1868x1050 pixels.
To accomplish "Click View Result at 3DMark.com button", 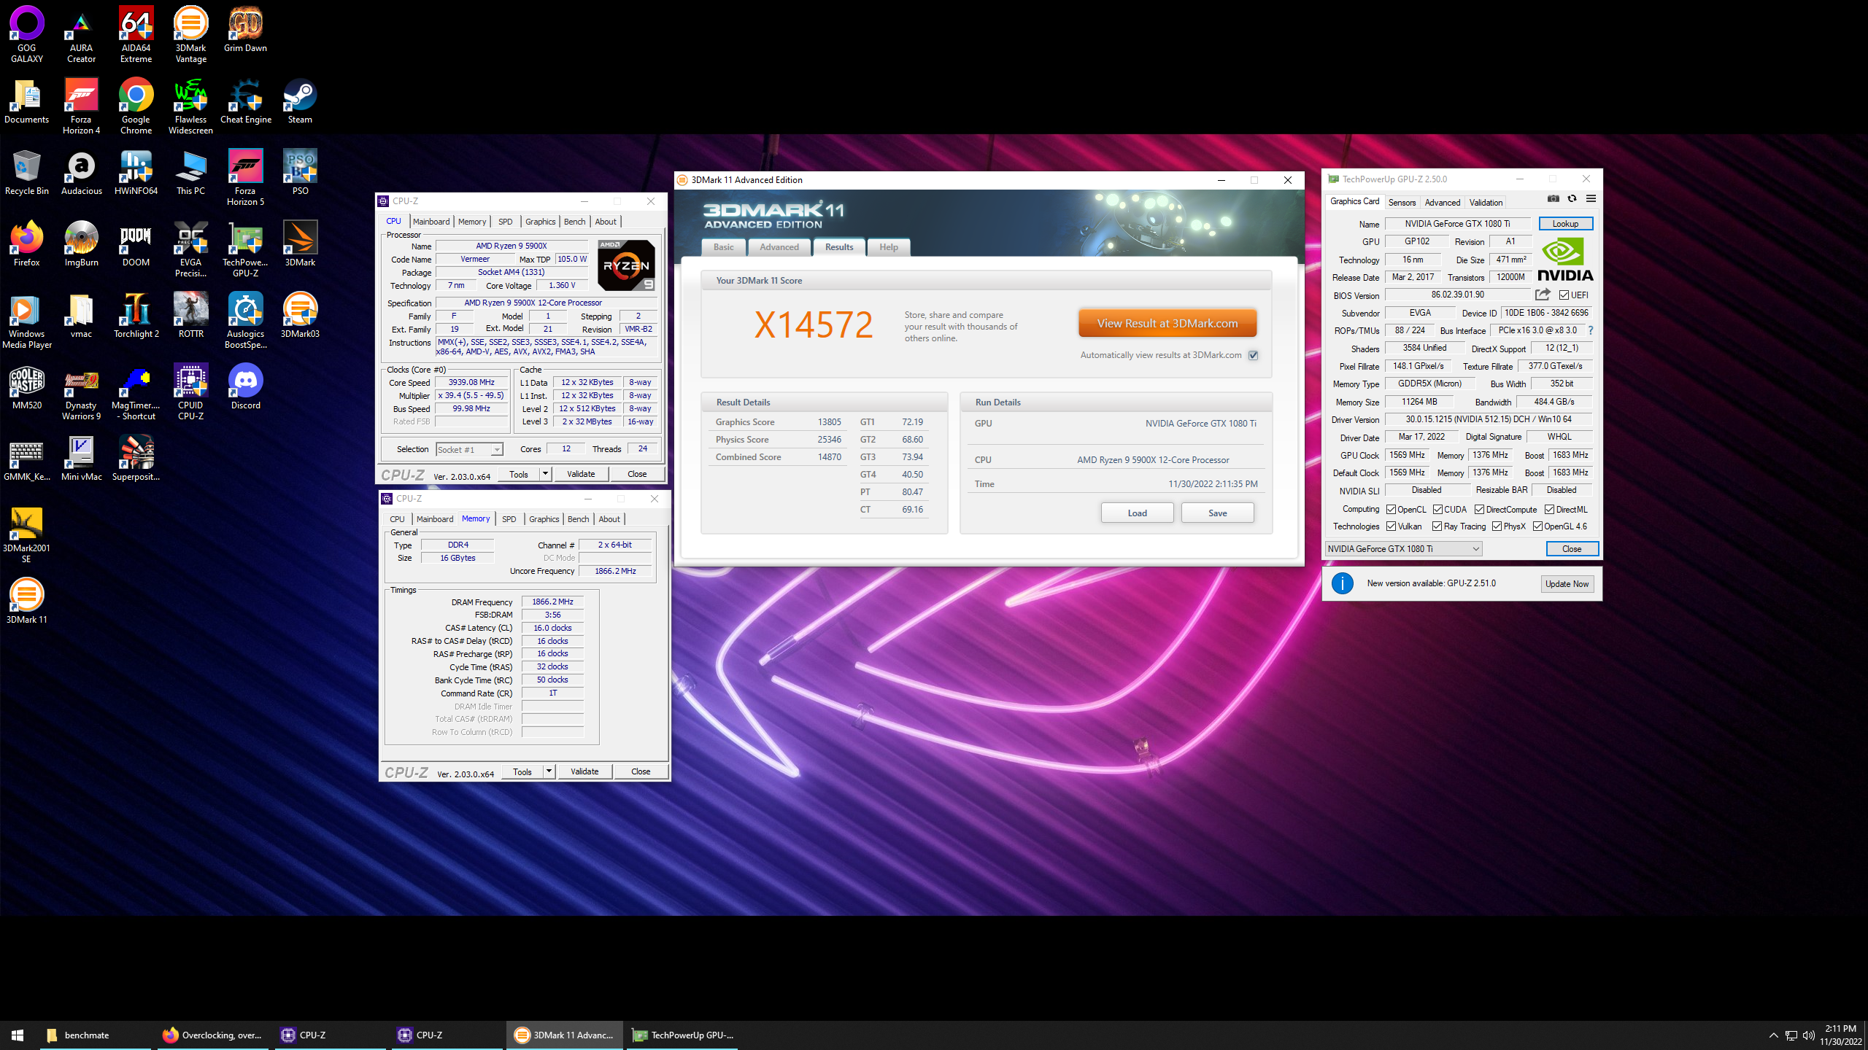I will click(1167, 323).
